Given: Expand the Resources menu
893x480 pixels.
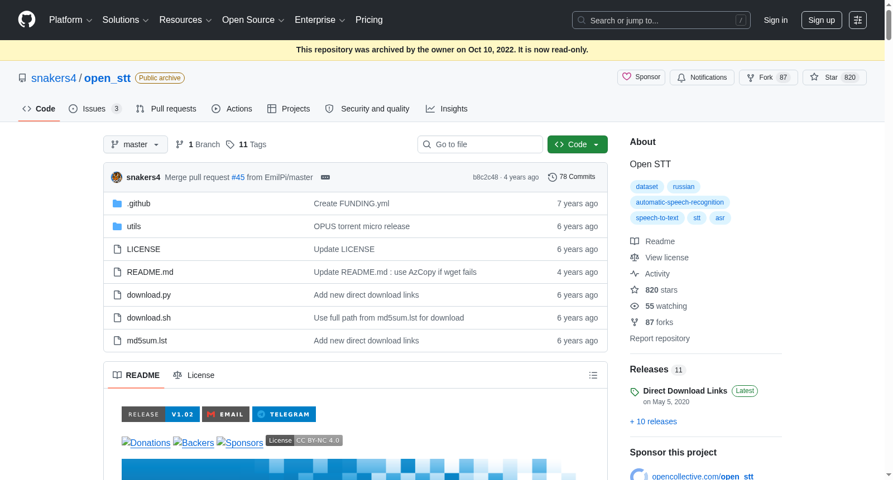Looking at the screenshot, I should (x=185, y=20).
